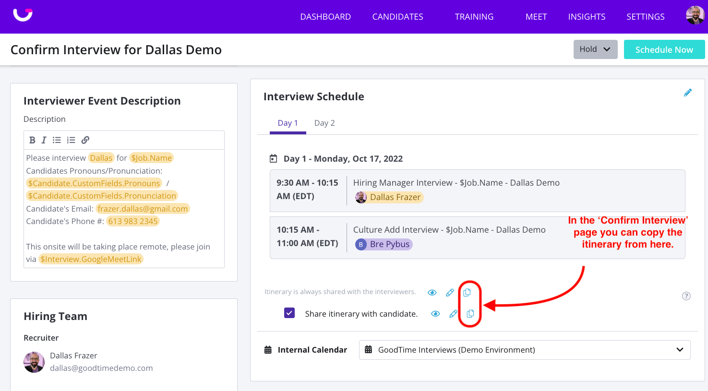Copy the interviewer itinerary
This screenshot has width=708, height=391.
click(x=467, y=292)
